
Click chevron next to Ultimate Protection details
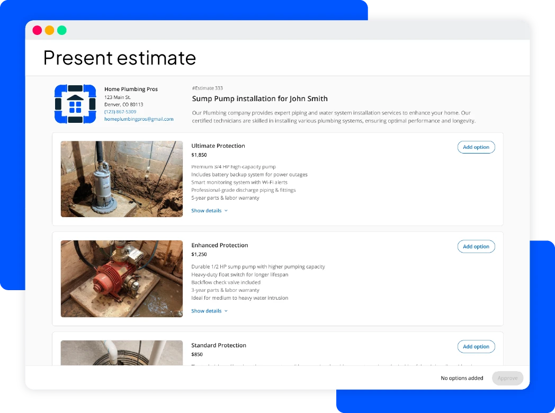click(226, 211)
